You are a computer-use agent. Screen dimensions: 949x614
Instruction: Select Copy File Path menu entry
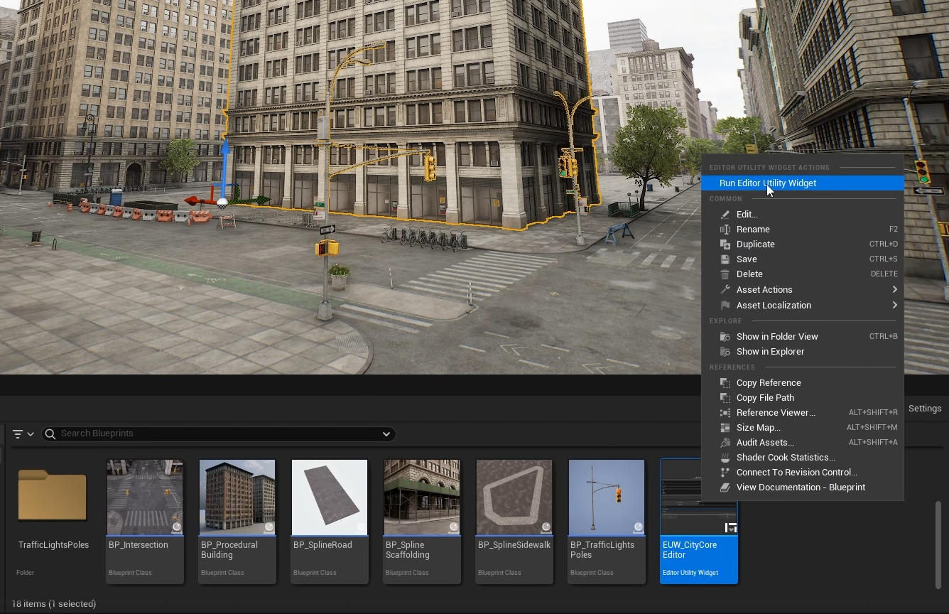point(765,398)
